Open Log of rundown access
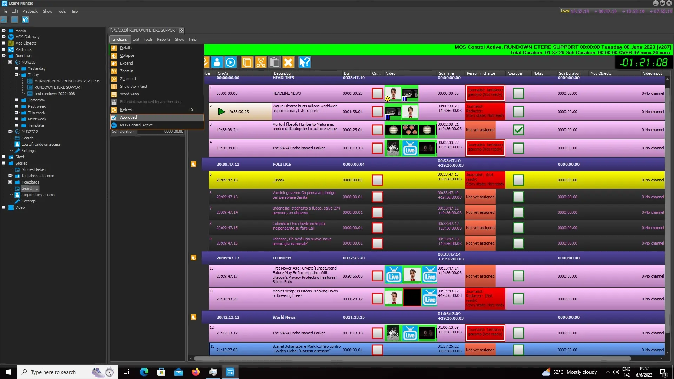 tap(41, 144)
